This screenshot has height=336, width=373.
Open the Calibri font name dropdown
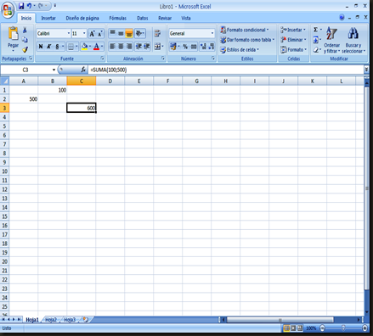tap(69, 33)
